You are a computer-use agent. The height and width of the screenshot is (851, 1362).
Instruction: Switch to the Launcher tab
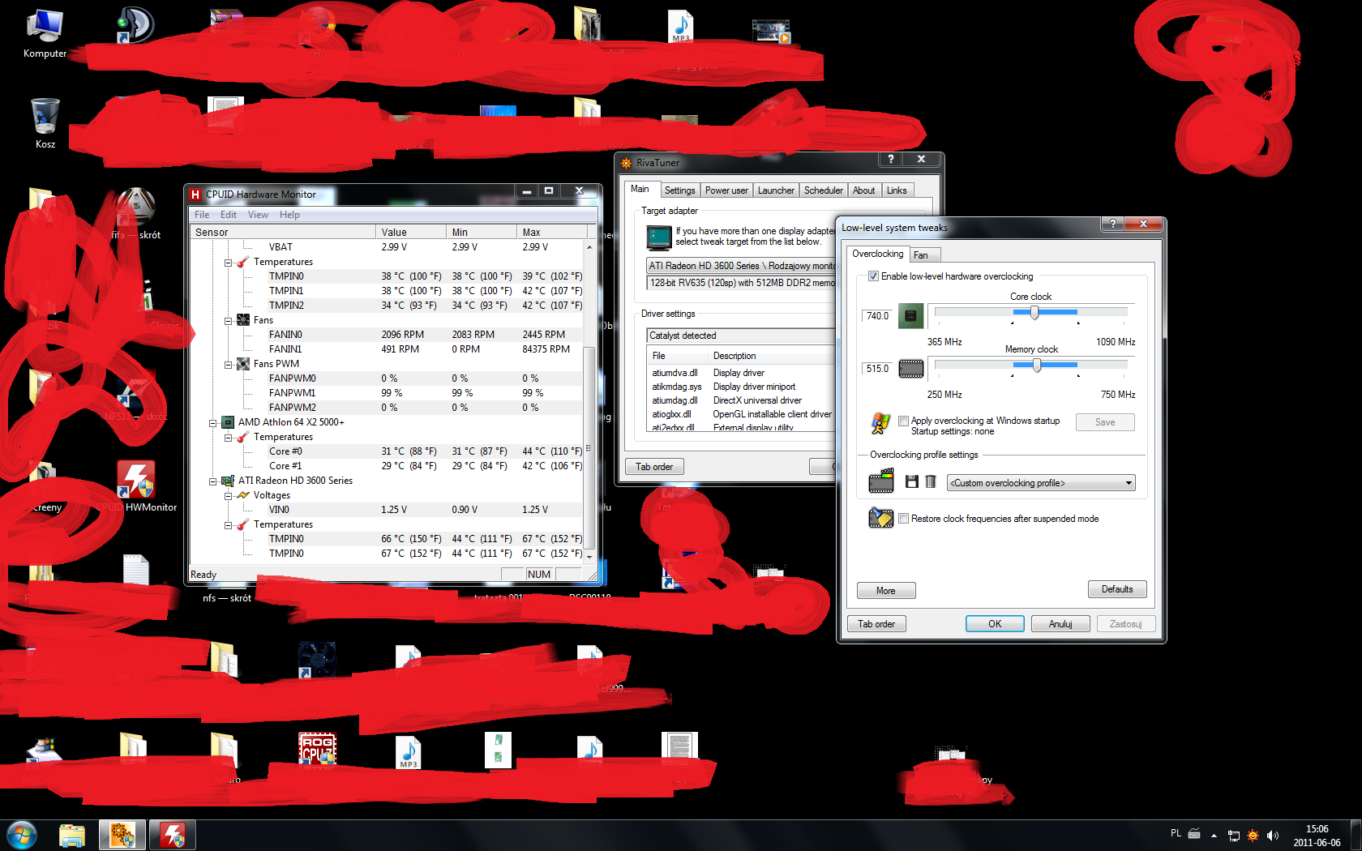coord(776,190)
